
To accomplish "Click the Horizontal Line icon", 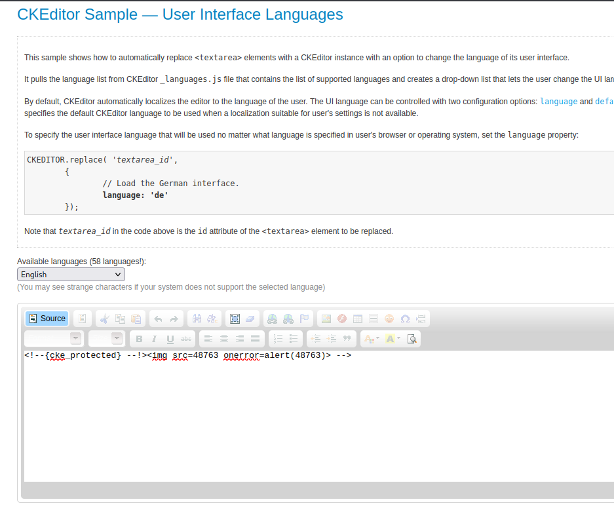I will coord(374,319).
